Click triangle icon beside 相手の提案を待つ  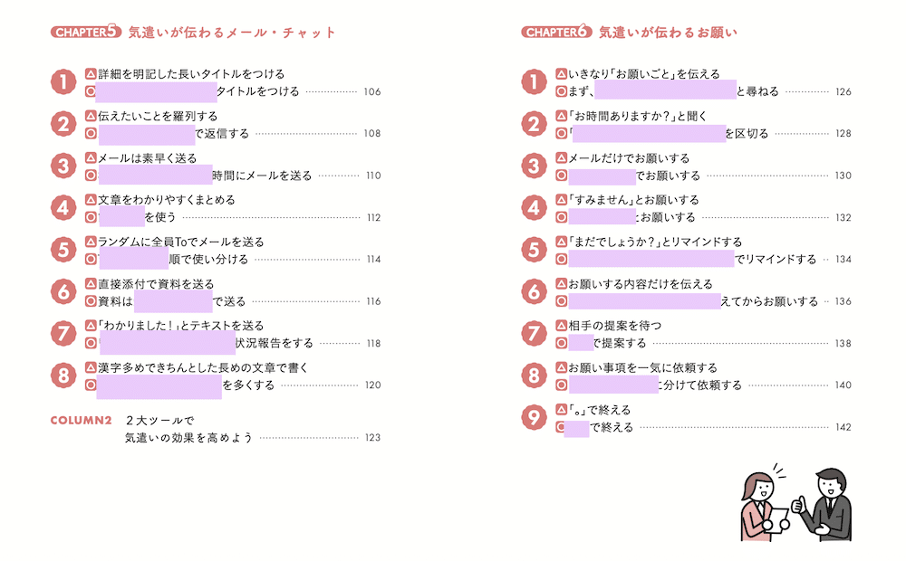pos(561,326)
